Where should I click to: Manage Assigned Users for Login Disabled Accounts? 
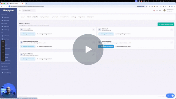[45, 46]
